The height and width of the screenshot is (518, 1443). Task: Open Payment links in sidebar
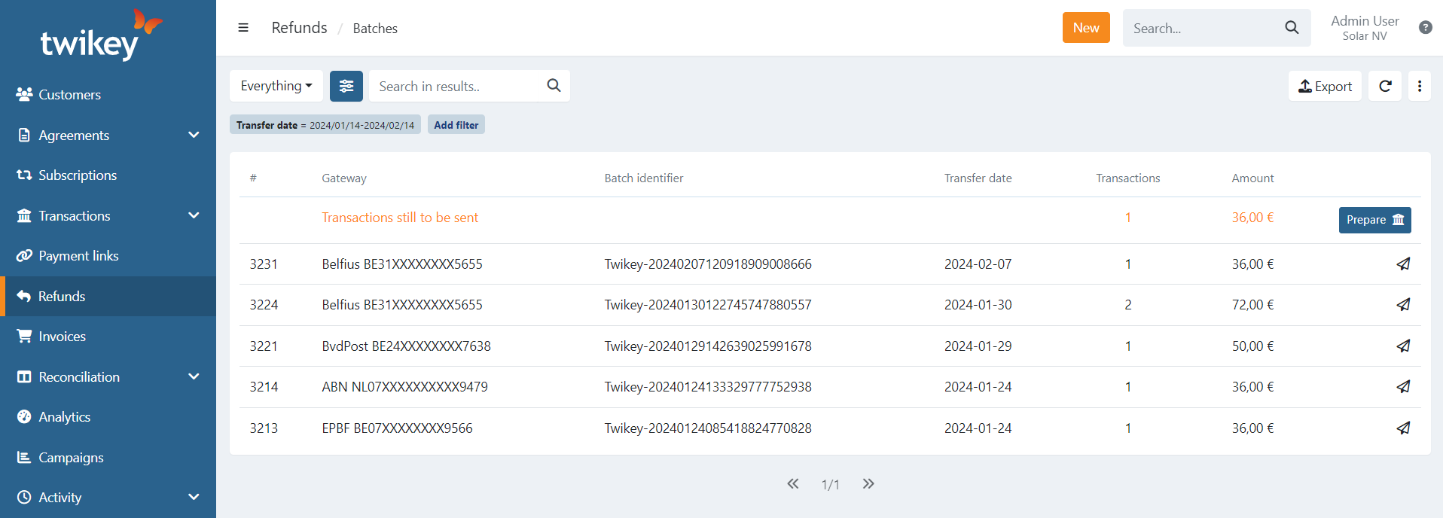[78, 256]
